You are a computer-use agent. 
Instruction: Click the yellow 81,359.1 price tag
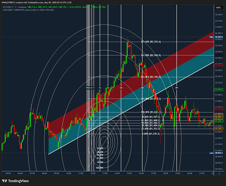tap(219, 128)
